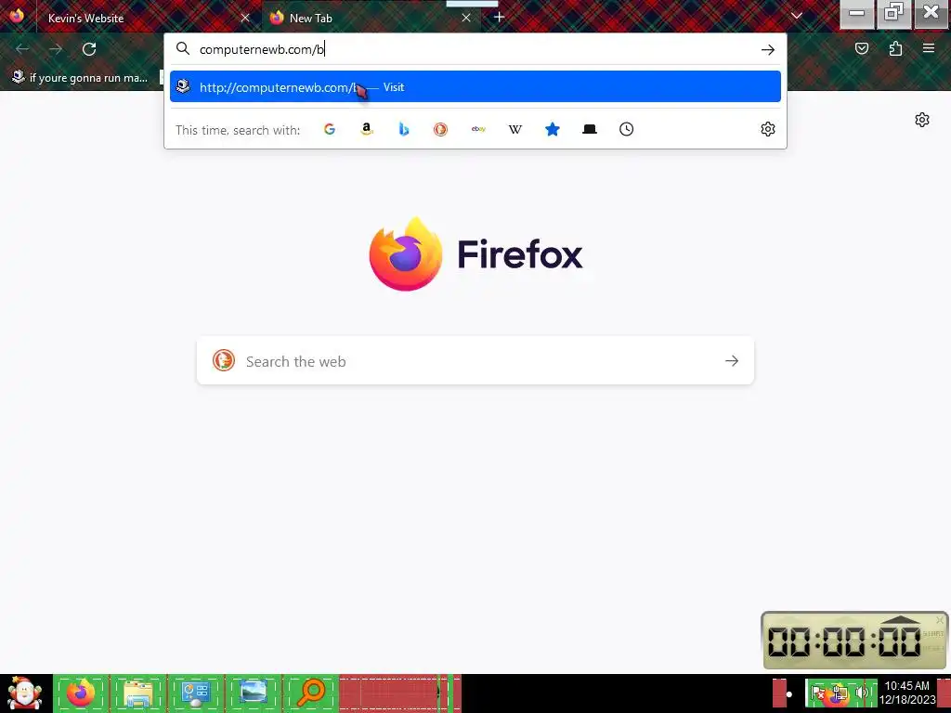
Task: Close the Kevin's Website tab
Action: (245, 19)
